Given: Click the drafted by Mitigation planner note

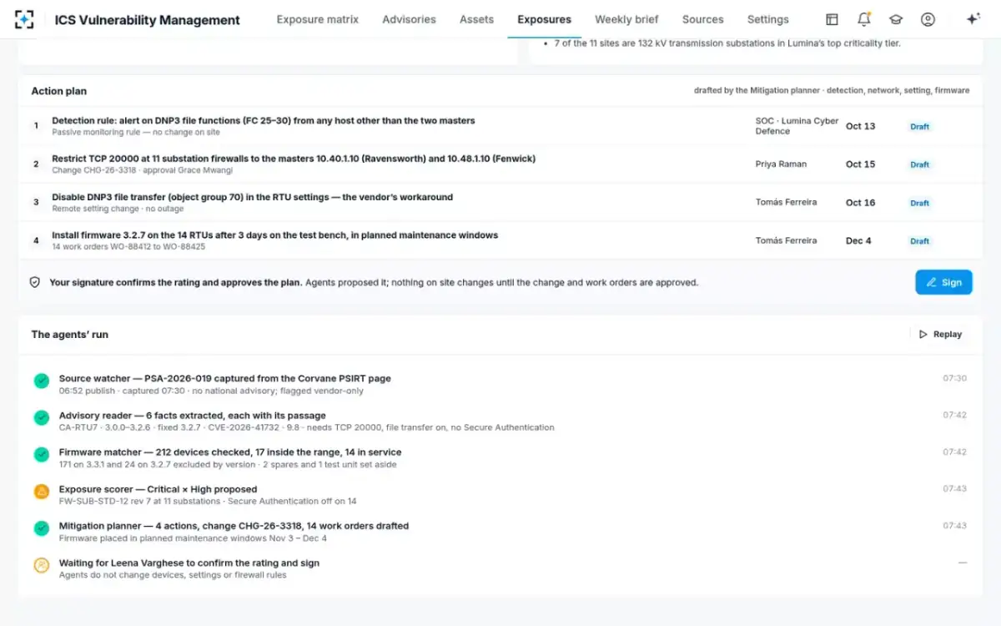Looking at the screenshot, I should coord(832,90).
